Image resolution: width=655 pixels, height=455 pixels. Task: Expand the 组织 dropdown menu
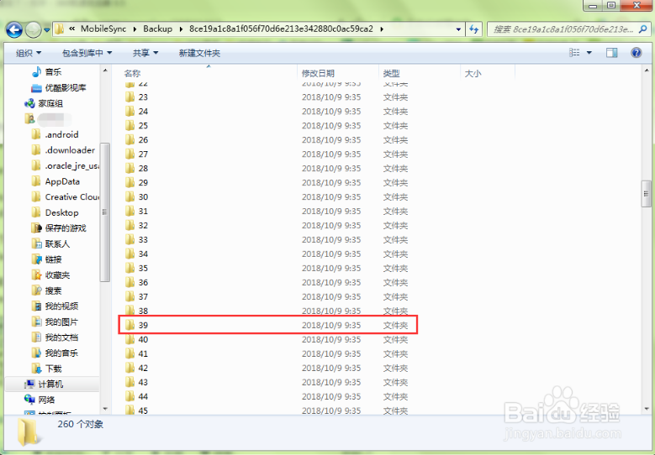pos(34,53)
